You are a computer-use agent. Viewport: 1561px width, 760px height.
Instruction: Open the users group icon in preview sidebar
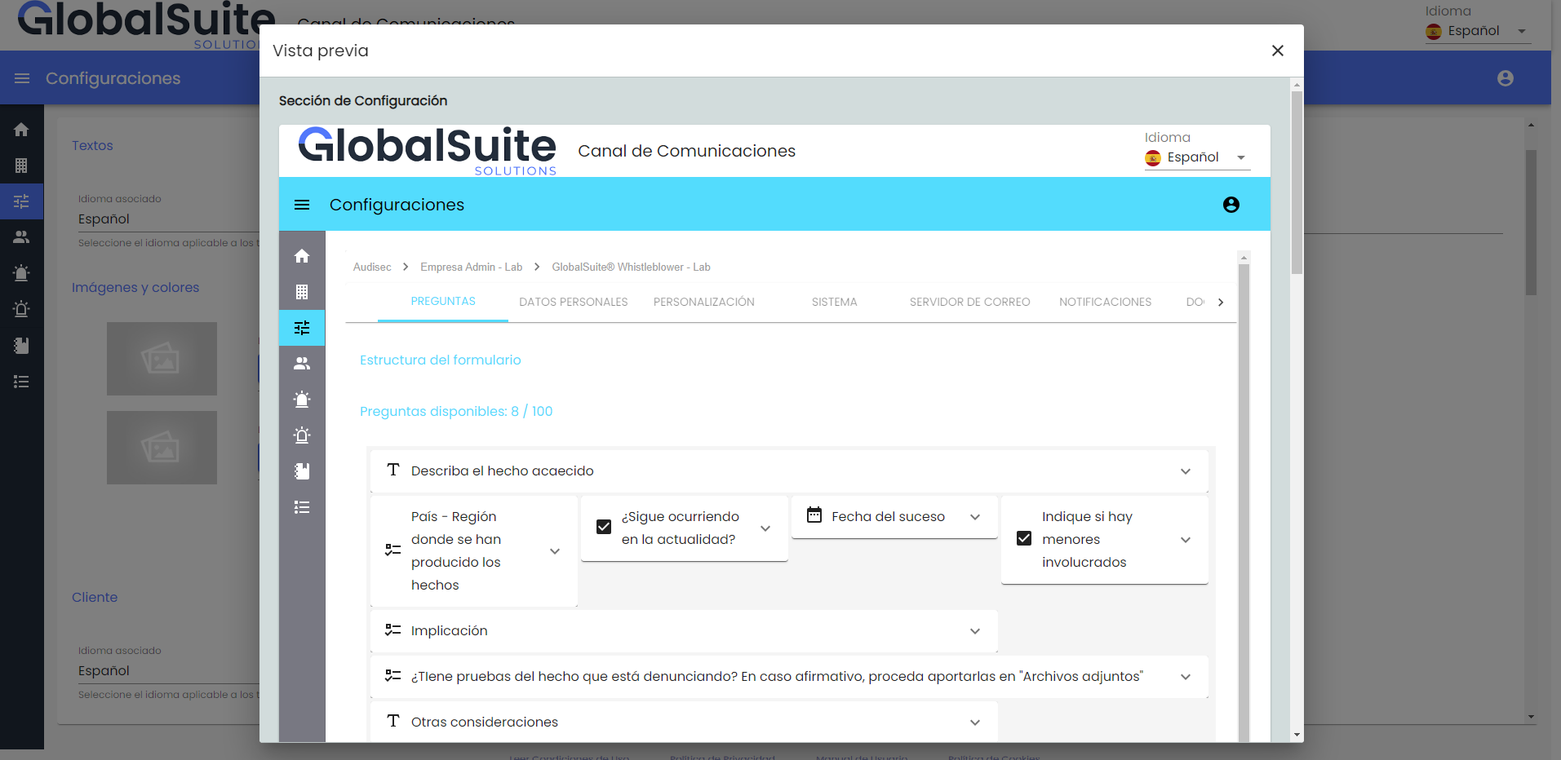pos(302,364)
